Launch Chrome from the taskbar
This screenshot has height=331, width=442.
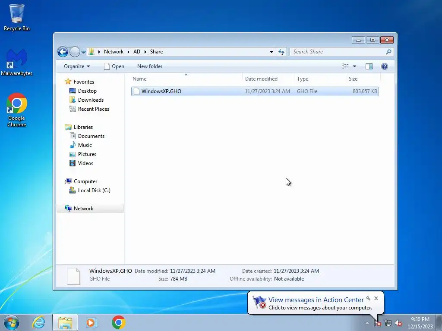coord(118,322)
